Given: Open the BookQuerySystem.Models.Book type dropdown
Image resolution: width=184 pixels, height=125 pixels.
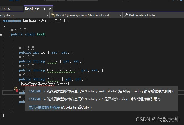Looking at the screenshot, I should click(x=86, y=15).
